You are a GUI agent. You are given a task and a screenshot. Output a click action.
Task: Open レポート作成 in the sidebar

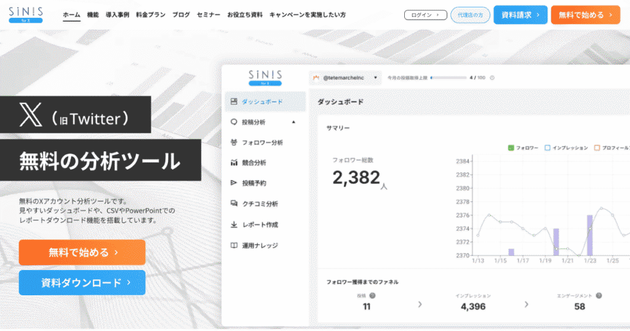260,225
